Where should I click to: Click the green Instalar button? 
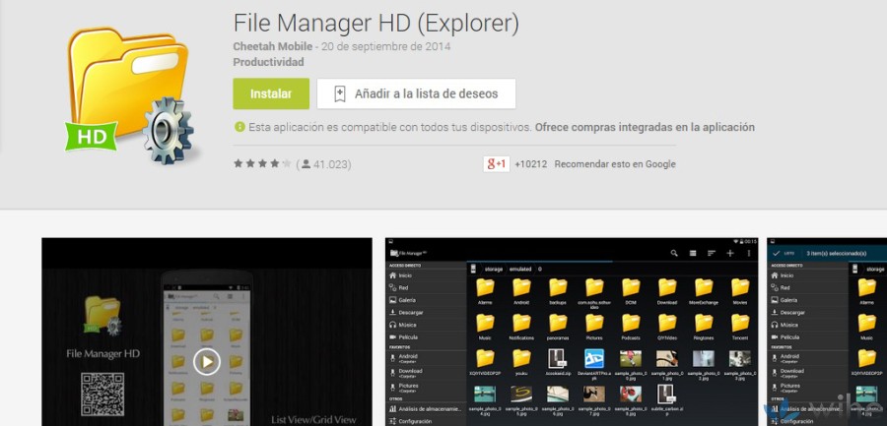271,93
